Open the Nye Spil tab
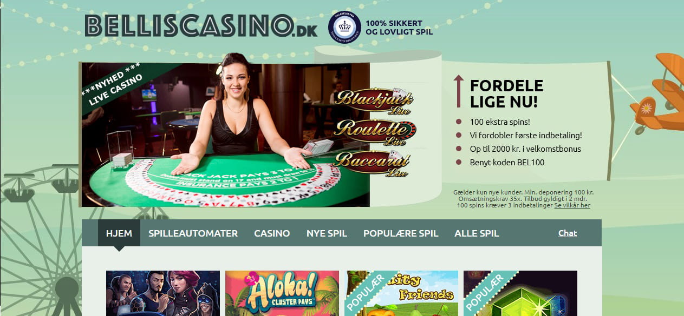684x316 pixels. click(x=327, y=233)
